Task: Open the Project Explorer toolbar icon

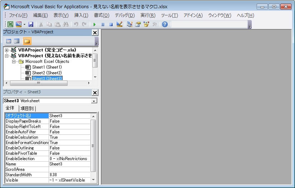Action: coord(130,24)
